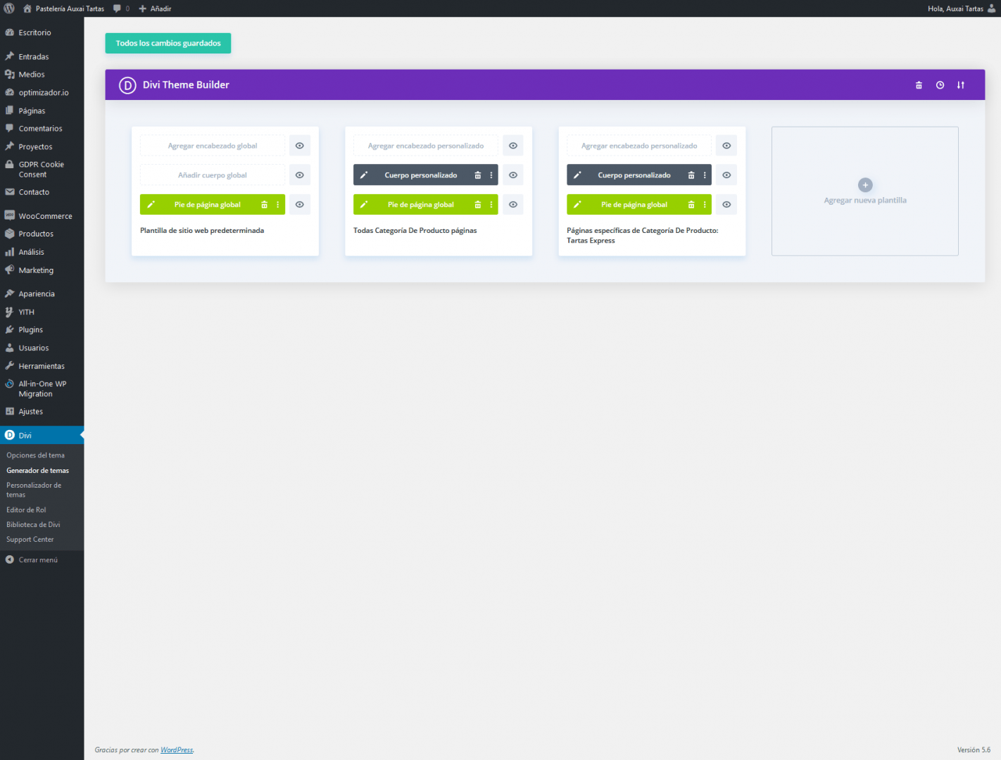Select Opciones del tema submenu
The image size is (1001, 760).
point(35,455)
